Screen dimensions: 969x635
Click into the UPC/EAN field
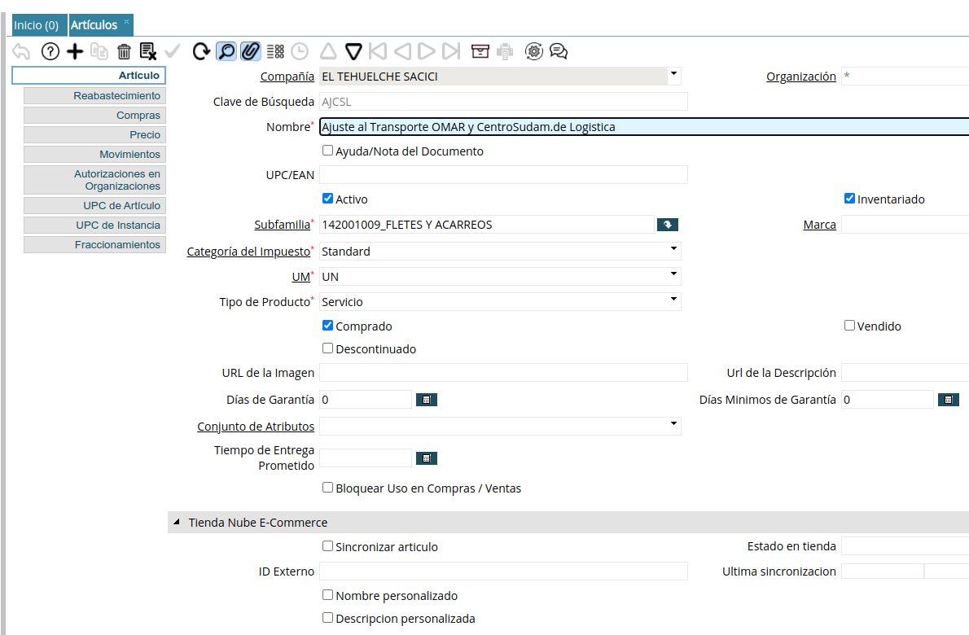[503, 175]
